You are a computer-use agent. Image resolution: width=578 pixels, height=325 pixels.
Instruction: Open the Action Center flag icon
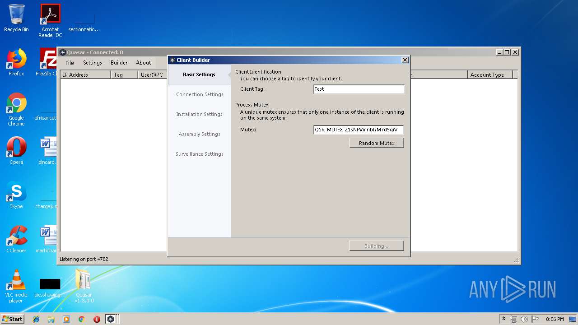tap(534, 319)
